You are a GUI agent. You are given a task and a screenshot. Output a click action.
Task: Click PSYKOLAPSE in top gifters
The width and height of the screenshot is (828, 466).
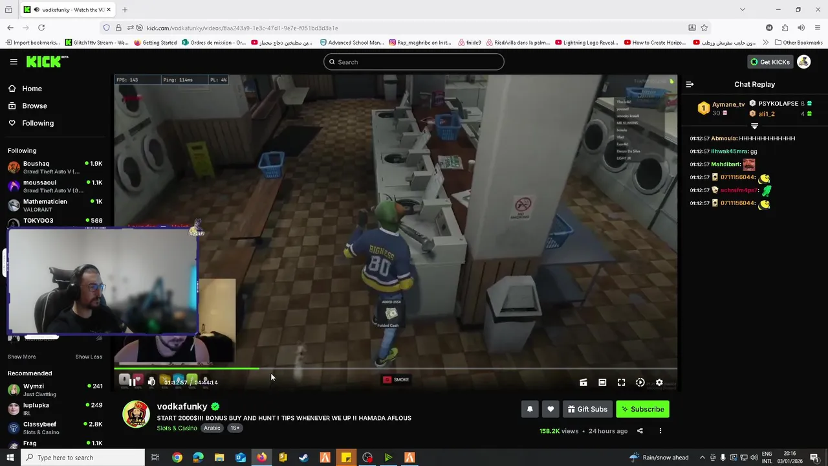tap(778, 104)
